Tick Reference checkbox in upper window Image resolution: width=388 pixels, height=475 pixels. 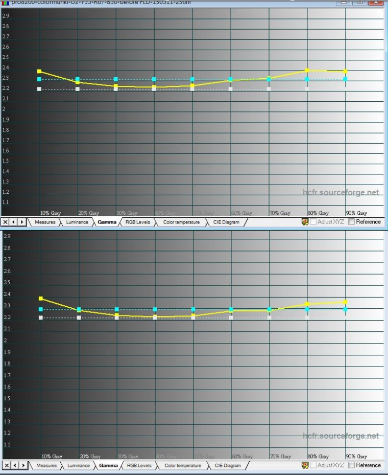click(x=351, y=222)
